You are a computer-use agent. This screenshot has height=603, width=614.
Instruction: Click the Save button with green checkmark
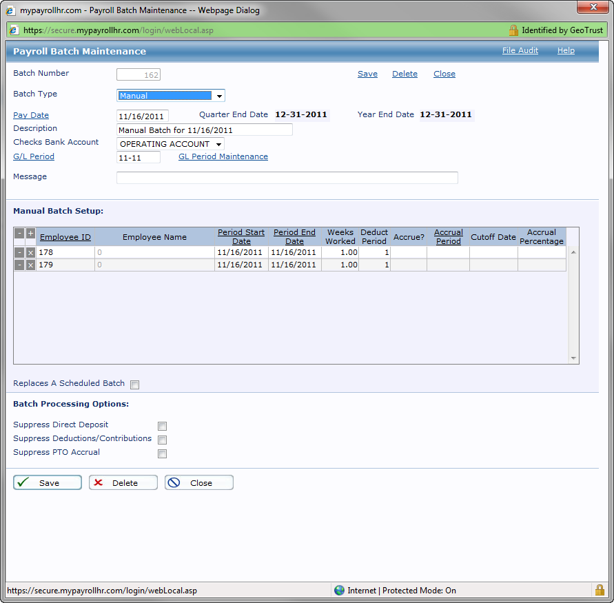[x=48, y=483]
